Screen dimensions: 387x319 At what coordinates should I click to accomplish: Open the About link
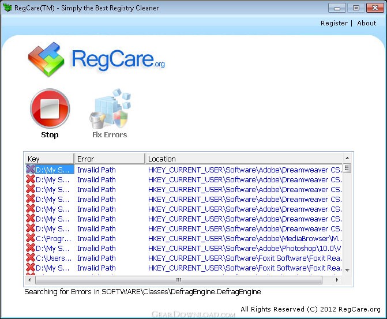click(x=366, y=23)
